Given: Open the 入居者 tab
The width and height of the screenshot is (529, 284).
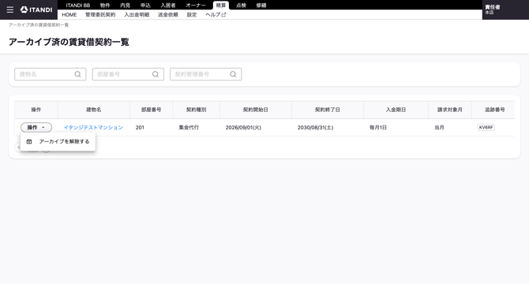Looking at the screenshot, I should coord(167,6).
